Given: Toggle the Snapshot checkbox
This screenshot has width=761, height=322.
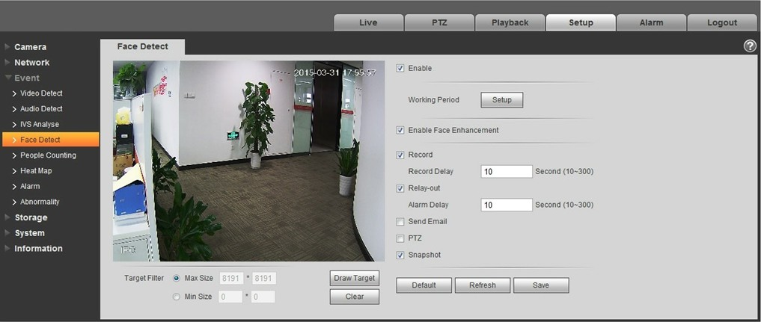Looking at the screenshot, I should [400, 256].
